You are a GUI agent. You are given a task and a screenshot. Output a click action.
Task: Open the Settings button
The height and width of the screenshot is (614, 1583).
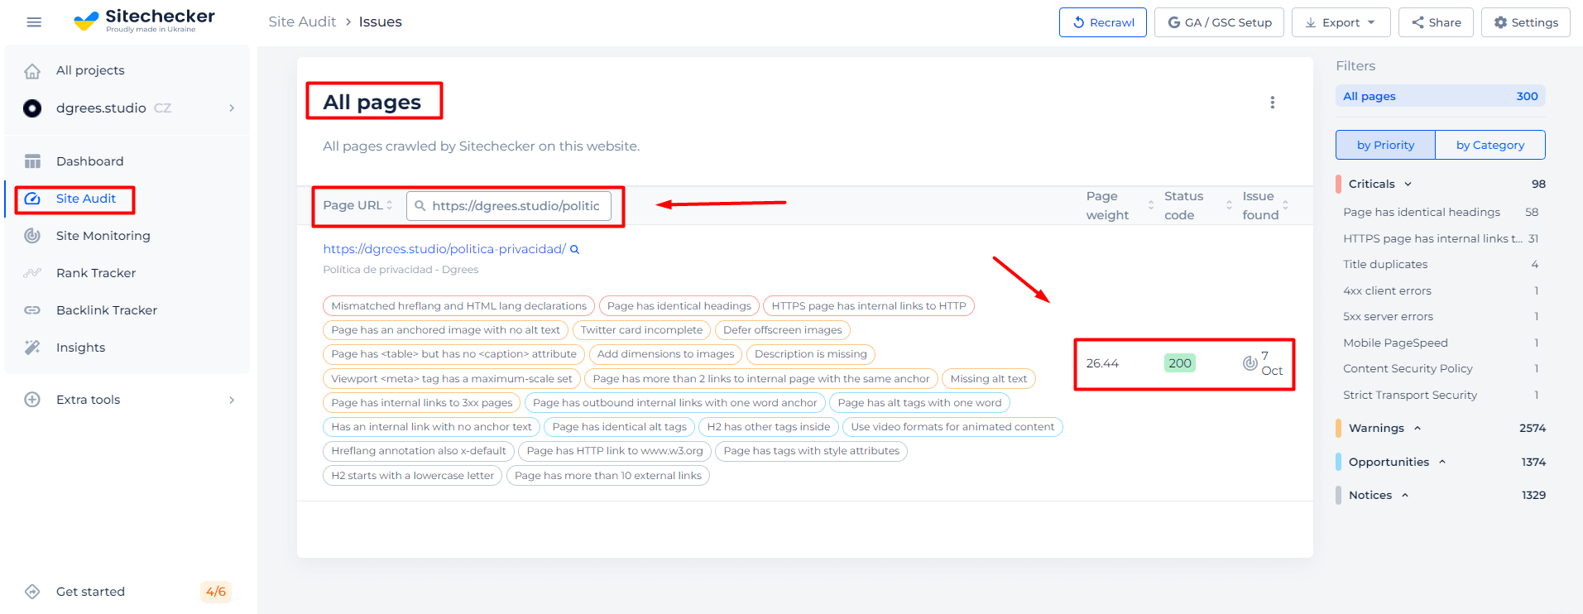pos(1525,22)
